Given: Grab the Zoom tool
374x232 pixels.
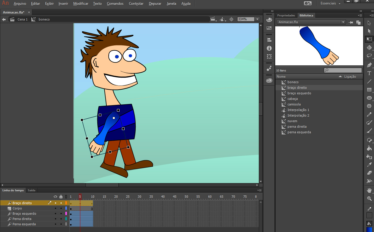Looking at the screenshot, I should click(x=369, y=199).
